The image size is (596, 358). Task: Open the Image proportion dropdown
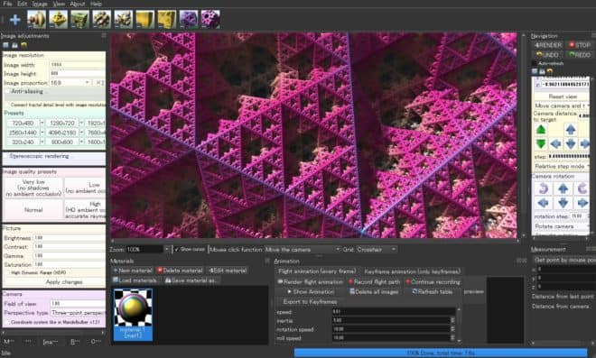71,83
